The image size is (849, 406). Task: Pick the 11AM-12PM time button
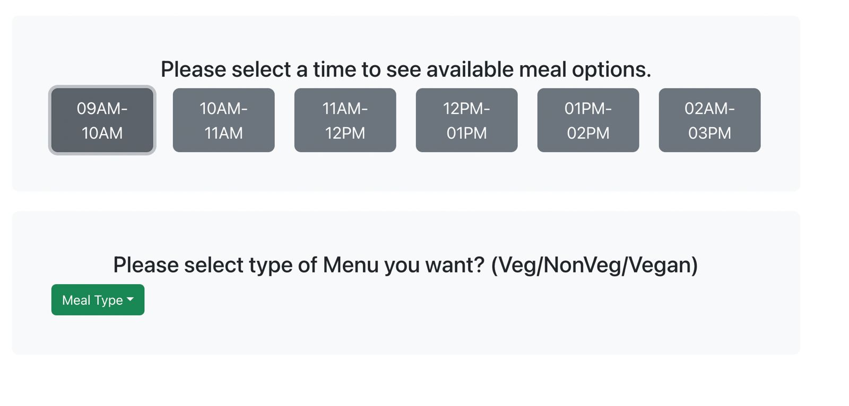pyautogui.click(x=345, y=120)
